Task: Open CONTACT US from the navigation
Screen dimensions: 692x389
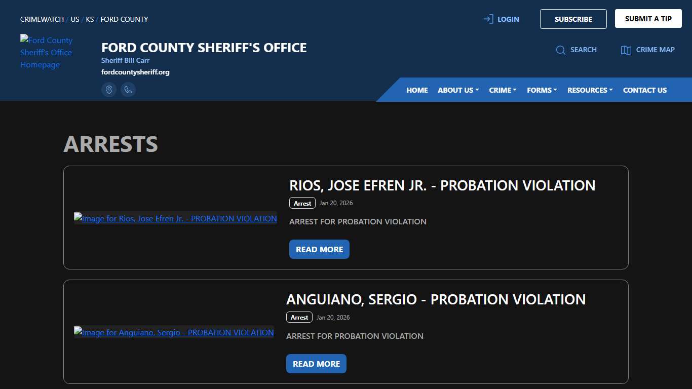Action: (644, 90)
